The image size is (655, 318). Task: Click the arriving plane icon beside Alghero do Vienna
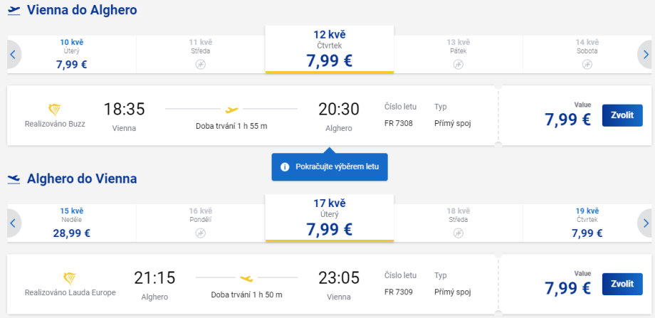click(14, 179)
